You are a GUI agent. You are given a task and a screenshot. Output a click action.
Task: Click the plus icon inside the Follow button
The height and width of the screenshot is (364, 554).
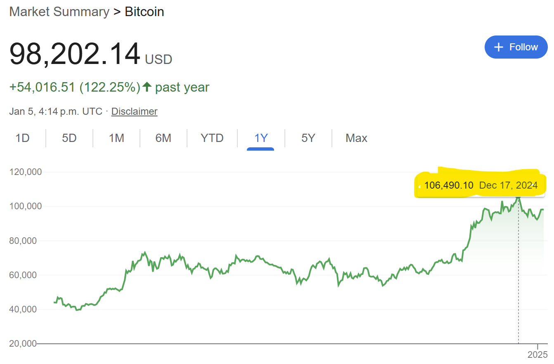pos(498,47)
